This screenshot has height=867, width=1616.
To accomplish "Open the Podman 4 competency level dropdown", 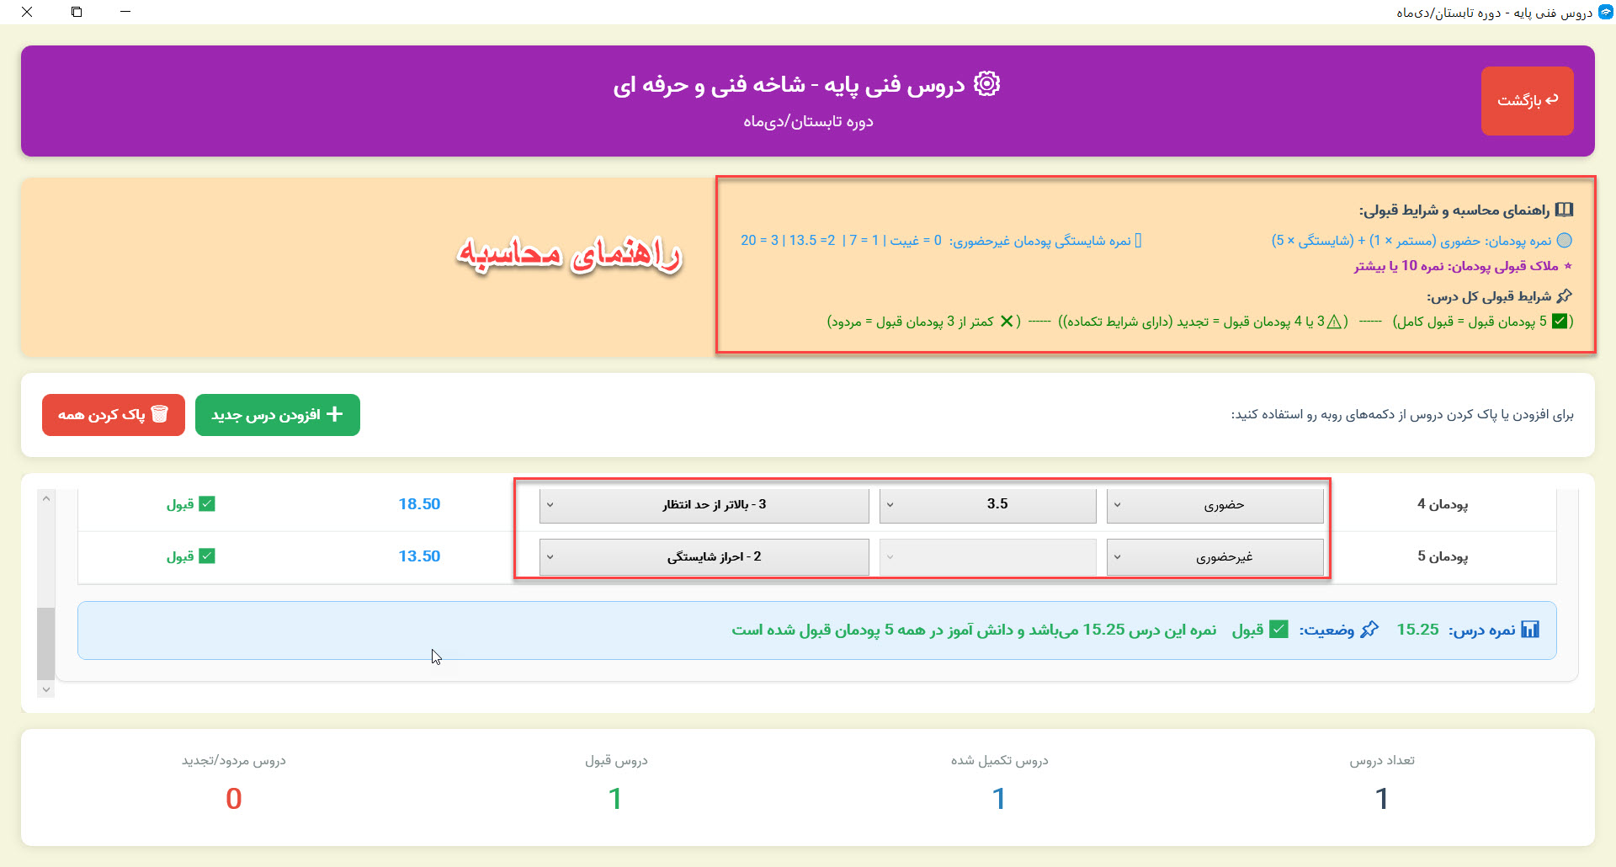I will (704, 505).
